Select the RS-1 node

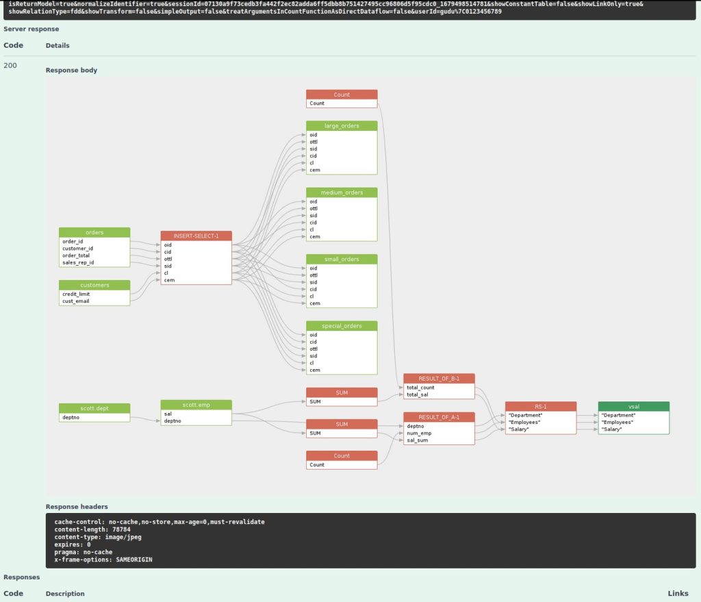pyautogui.click(x=540, y=405)
